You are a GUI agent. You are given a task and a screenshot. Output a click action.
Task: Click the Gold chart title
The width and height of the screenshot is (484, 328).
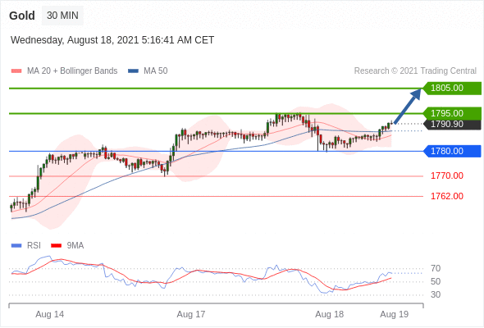[22, 16]
